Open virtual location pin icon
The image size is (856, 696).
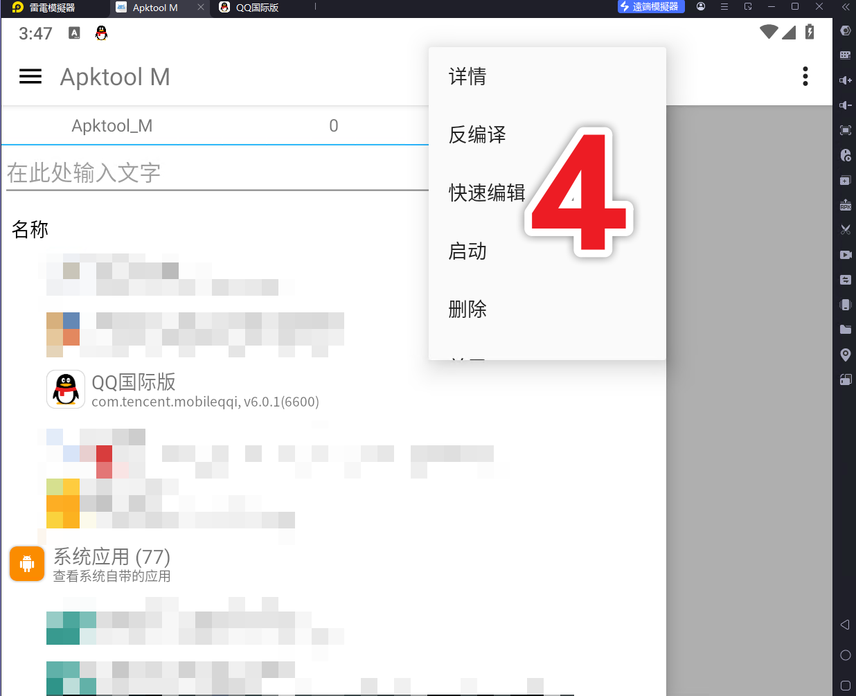(845, 355)
